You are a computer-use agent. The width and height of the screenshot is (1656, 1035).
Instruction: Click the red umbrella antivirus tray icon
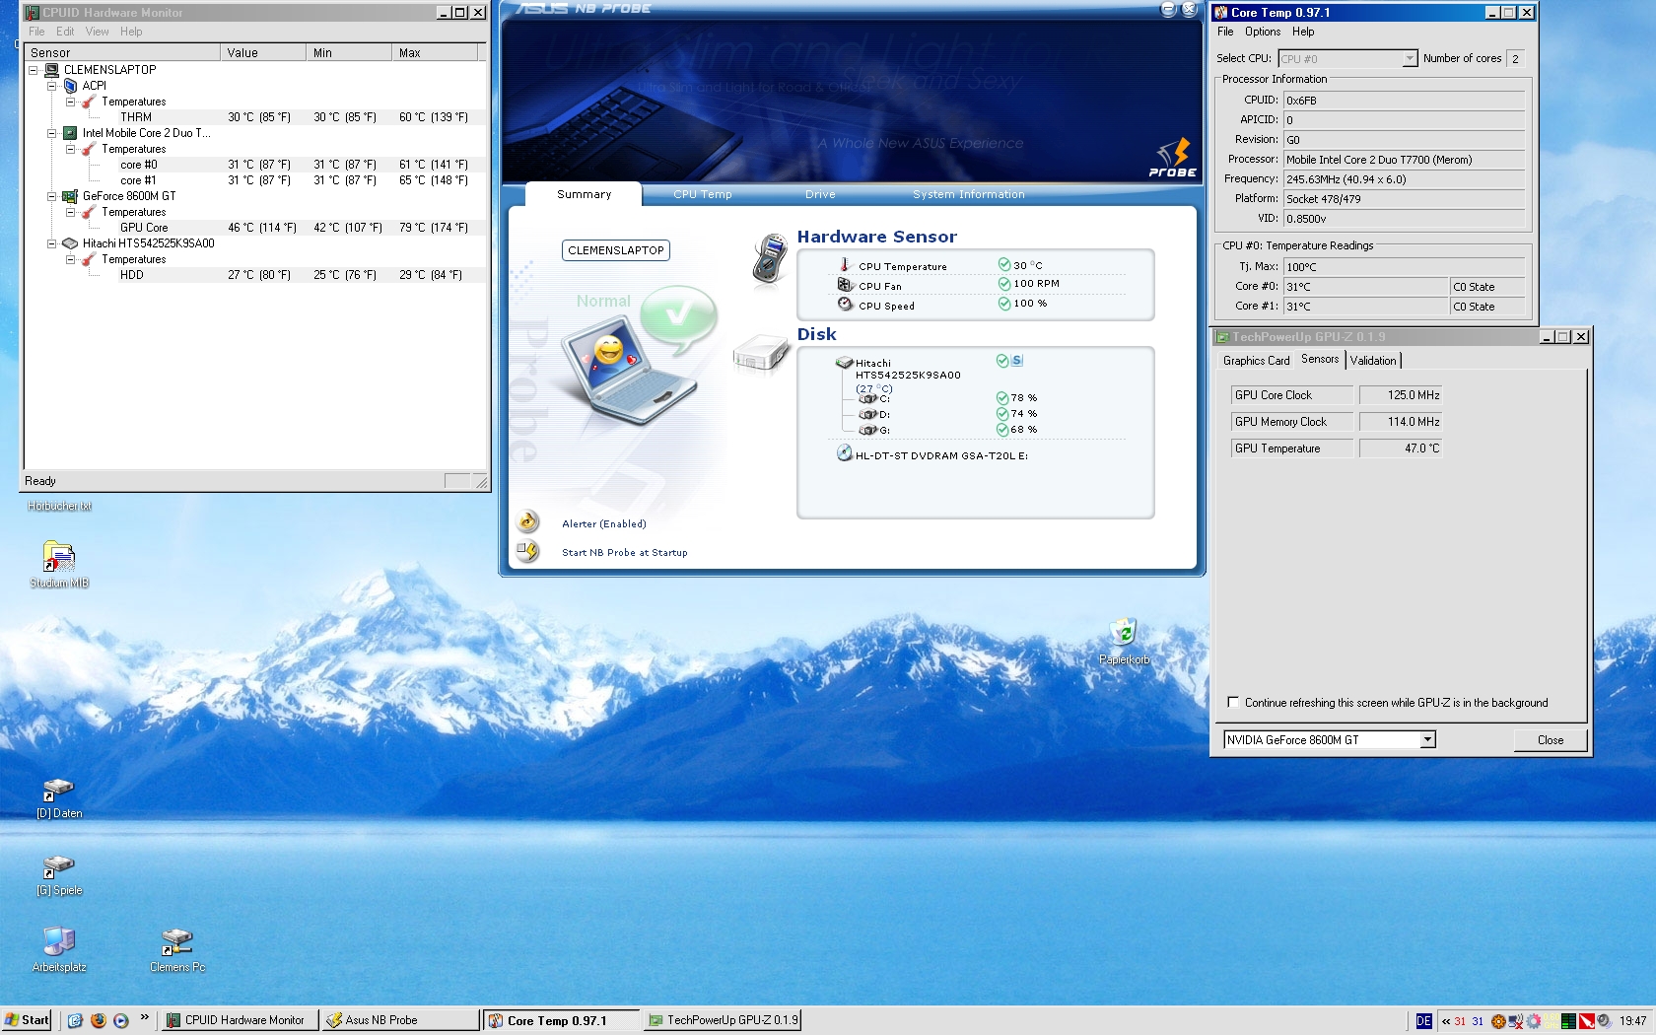1586,1021
